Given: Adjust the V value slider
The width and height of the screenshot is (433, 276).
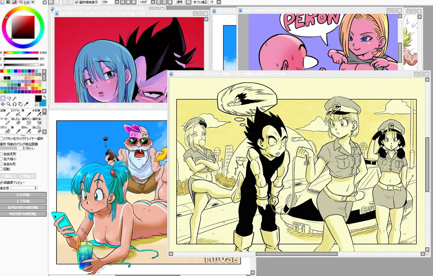Looking at the screenshot, I should [21, 65].
